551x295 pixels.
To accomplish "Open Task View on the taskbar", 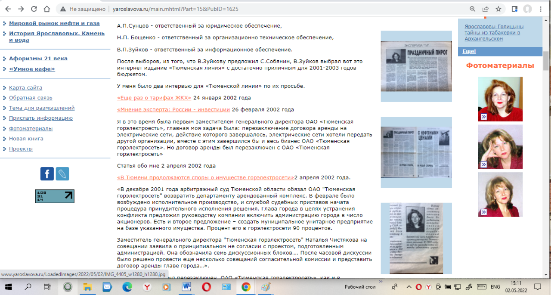I will point(48,287).
